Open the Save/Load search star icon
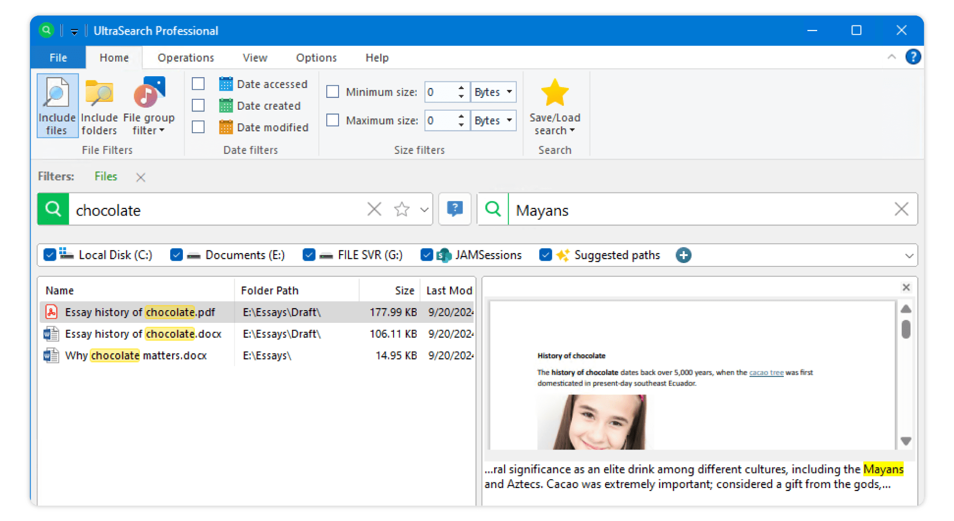 (555, 92)
